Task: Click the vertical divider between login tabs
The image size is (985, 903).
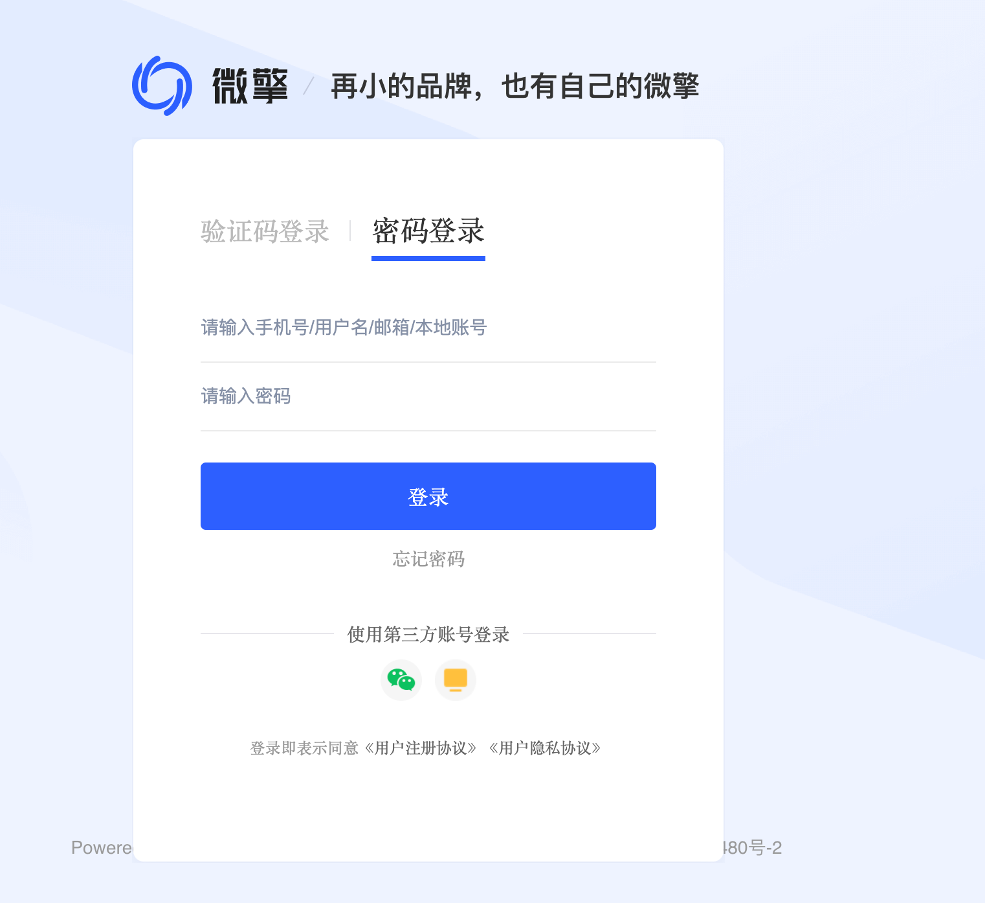Action: 350,231
